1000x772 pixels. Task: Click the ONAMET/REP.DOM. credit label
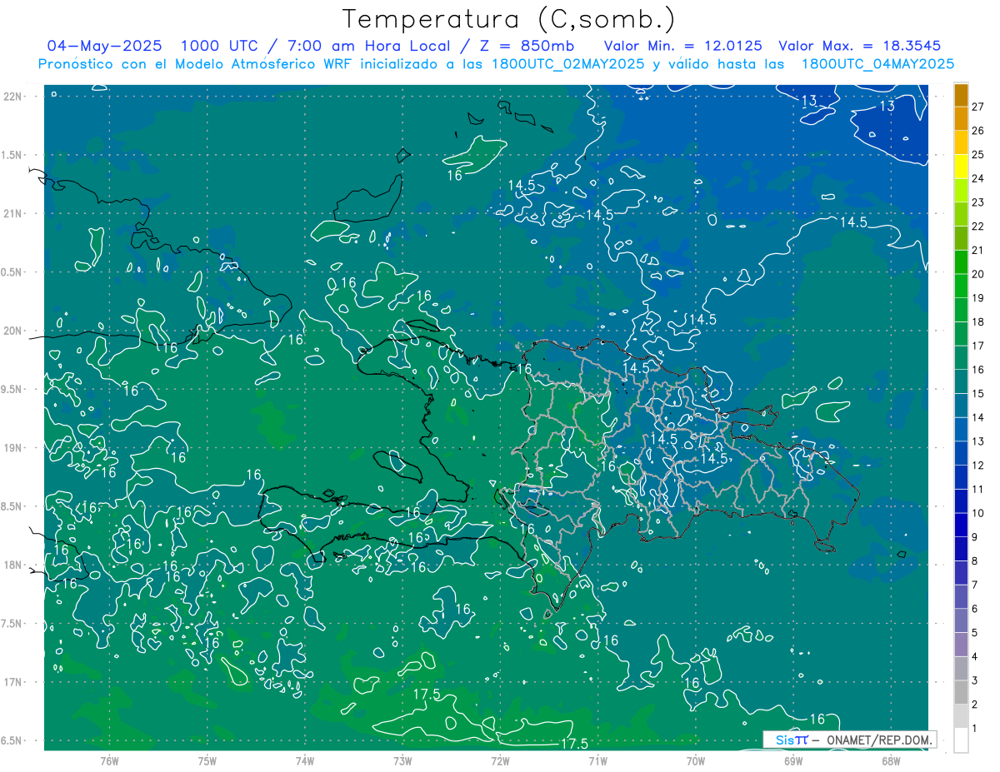click(x=879, y=740)
